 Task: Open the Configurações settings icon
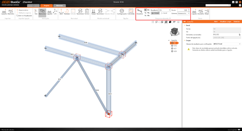click(122, 11)
